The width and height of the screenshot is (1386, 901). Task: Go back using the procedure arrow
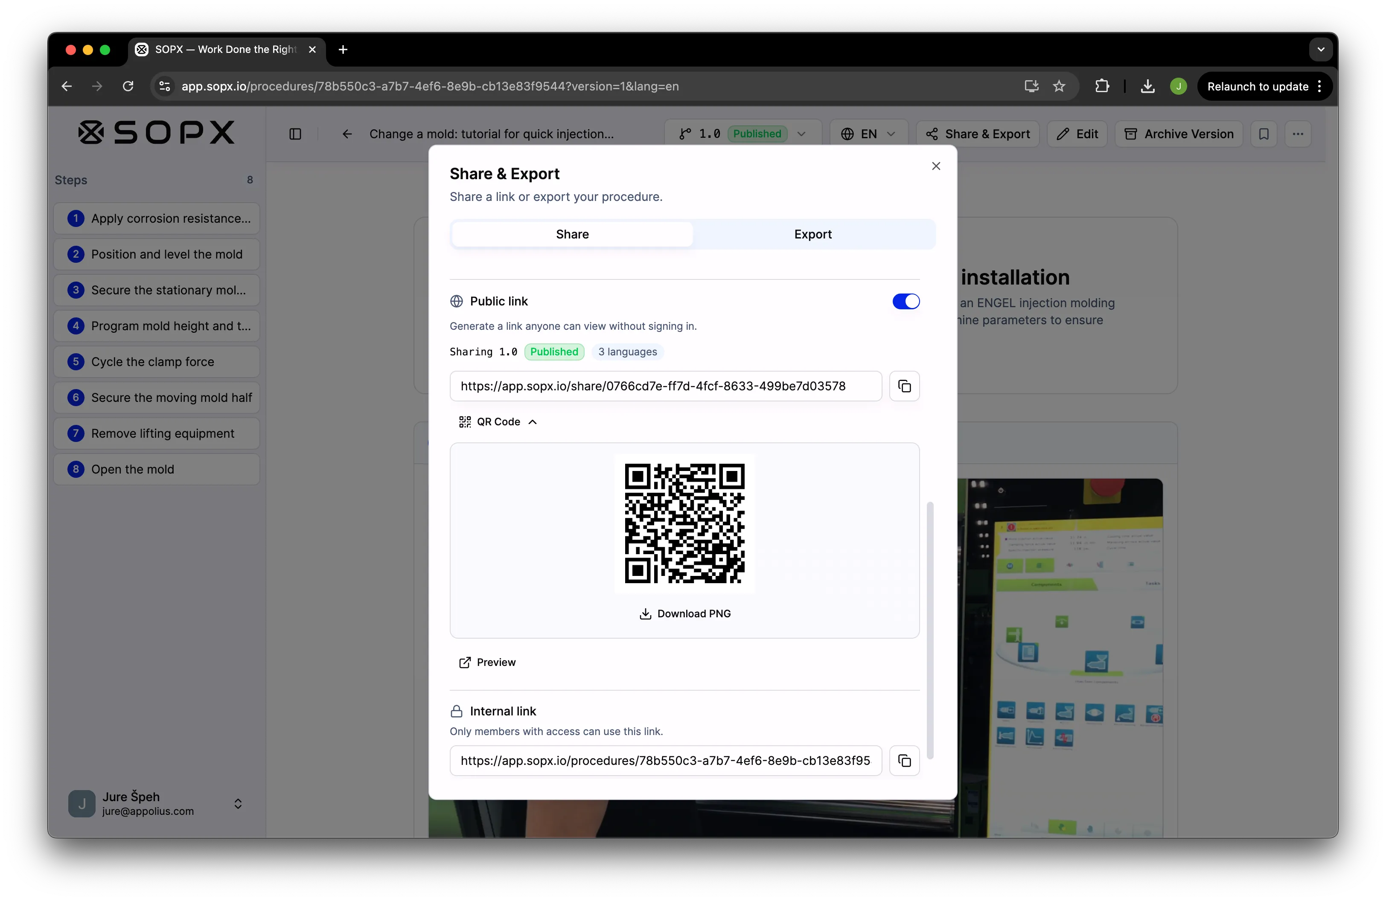(347, 134)
